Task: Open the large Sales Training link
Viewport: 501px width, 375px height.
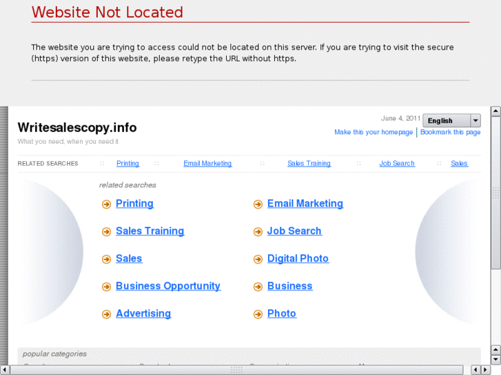Action: [150, 231]
